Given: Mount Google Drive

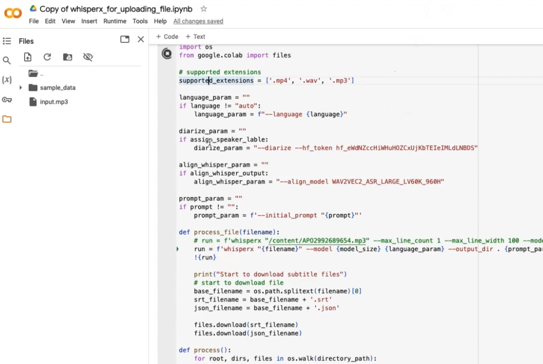Looking at the screenshot, I should pos(67,57).
